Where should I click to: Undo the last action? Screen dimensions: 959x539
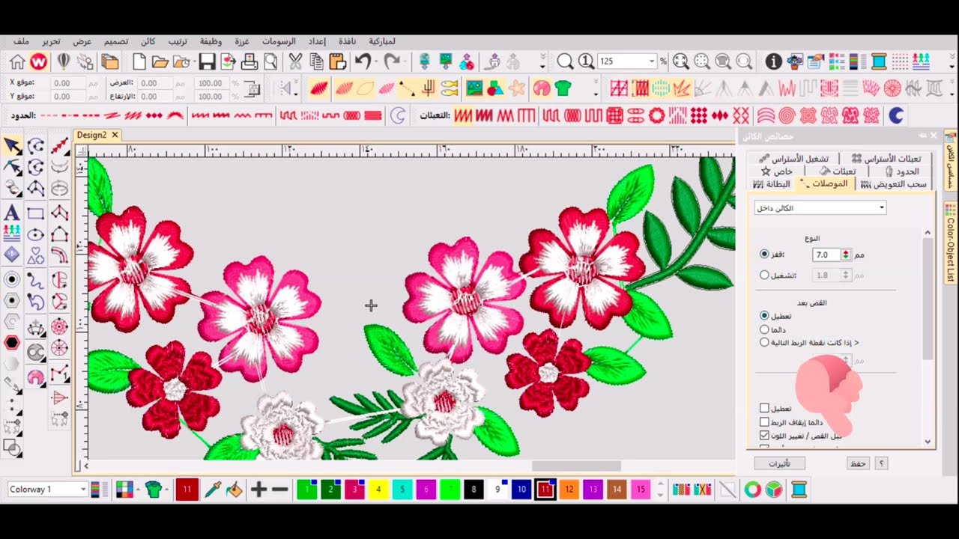click(x=363, y=61)
